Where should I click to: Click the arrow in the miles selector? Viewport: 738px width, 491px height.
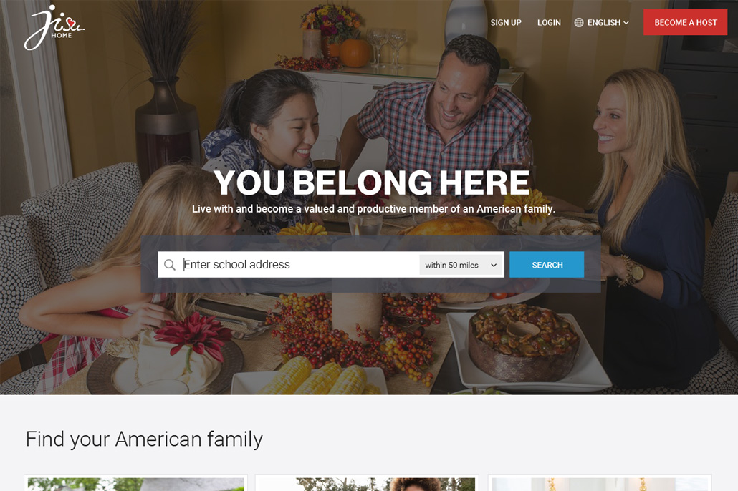click(x=494, y=266)
